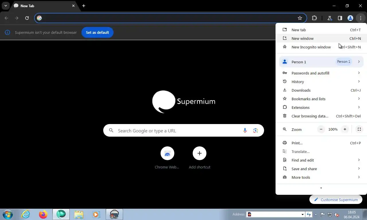This screenshot has height=220, width=367.
Task: Increase zoom with the plus button
Action: (x=345, y=129)
